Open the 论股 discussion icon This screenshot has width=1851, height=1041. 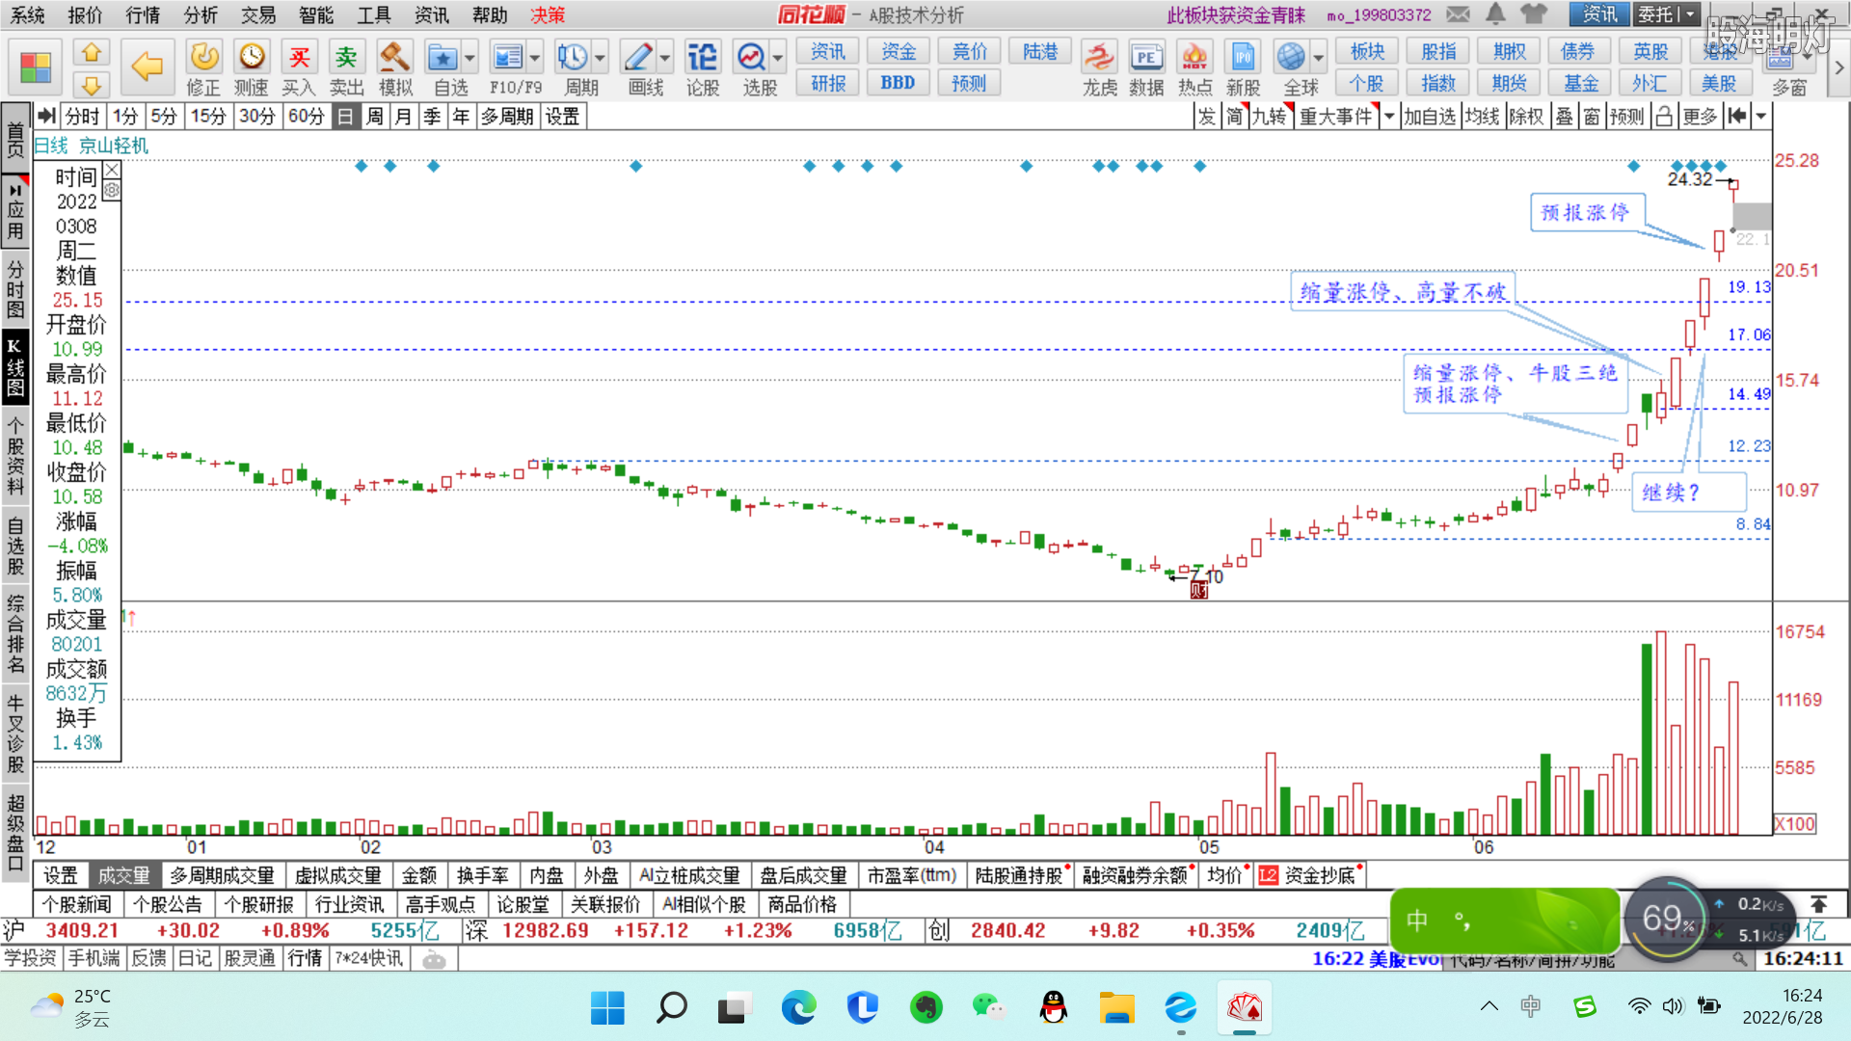pos(703,67)
